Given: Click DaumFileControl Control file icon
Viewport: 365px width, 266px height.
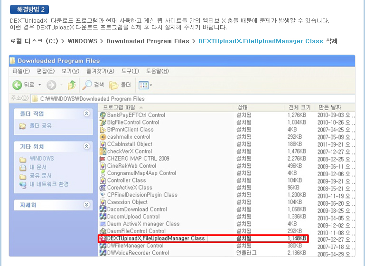Looking at the screenshot, I should [x=103, y=231].
